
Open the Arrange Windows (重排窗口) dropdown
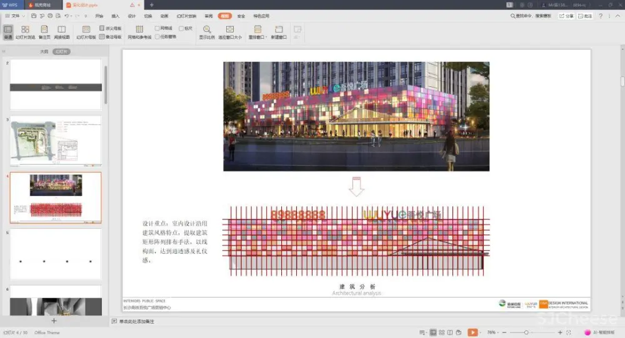(x=257, y=32)
